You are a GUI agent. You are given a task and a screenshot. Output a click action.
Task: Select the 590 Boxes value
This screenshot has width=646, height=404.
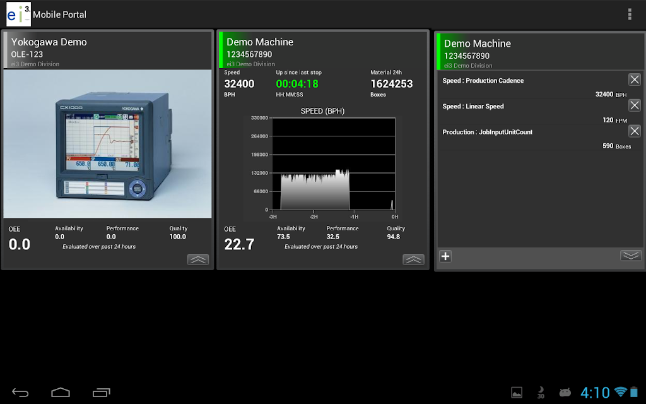pyautogui.click(x=617, y=146)
